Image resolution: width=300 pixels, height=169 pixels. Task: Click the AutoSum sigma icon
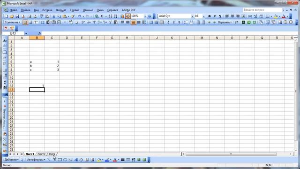point(102,16)
